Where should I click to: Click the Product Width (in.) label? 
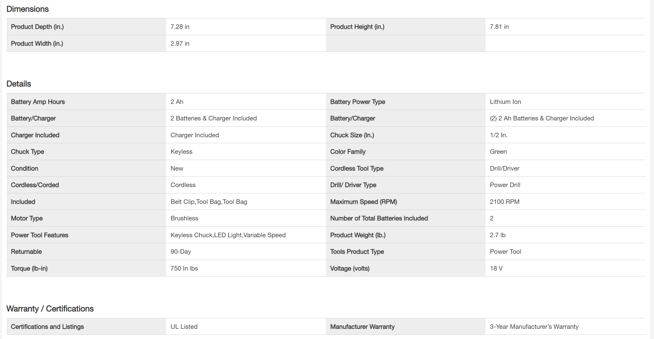click(37, 44)
